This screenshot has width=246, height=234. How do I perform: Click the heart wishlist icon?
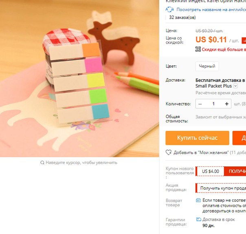(x=169, y=152)
